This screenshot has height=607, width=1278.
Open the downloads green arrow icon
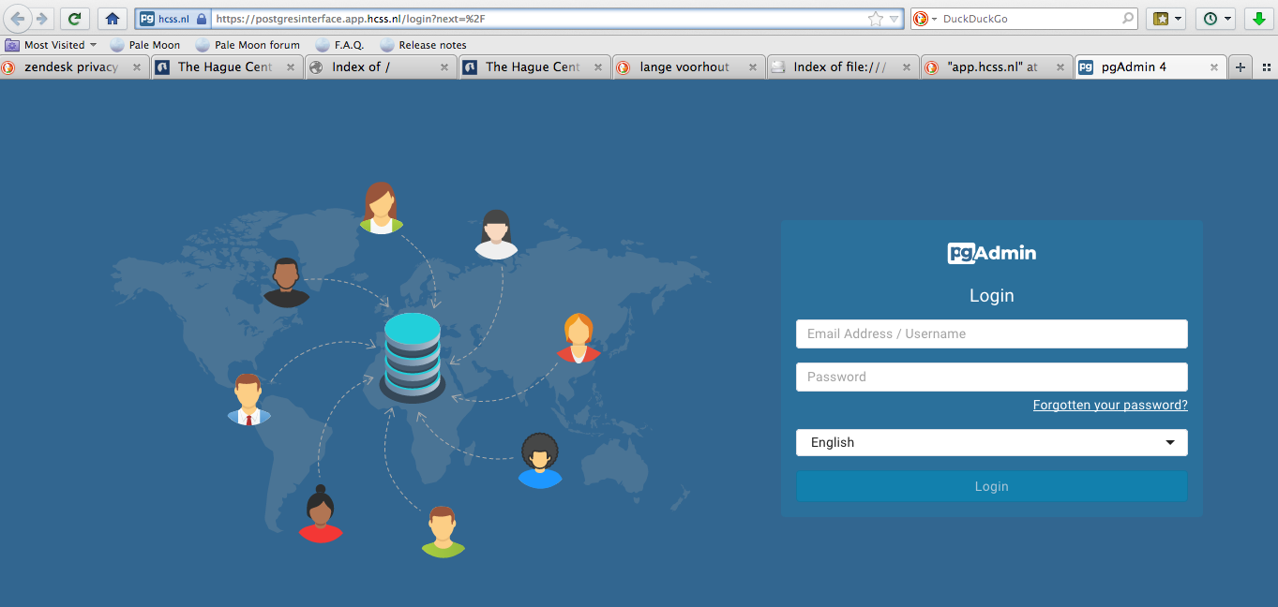pos(1258,19)
